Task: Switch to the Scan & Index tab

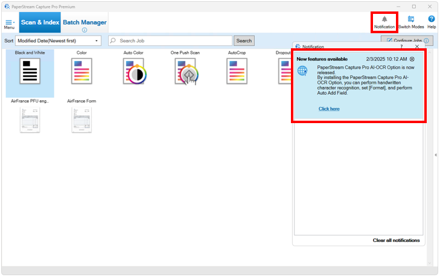Action: 40,22
